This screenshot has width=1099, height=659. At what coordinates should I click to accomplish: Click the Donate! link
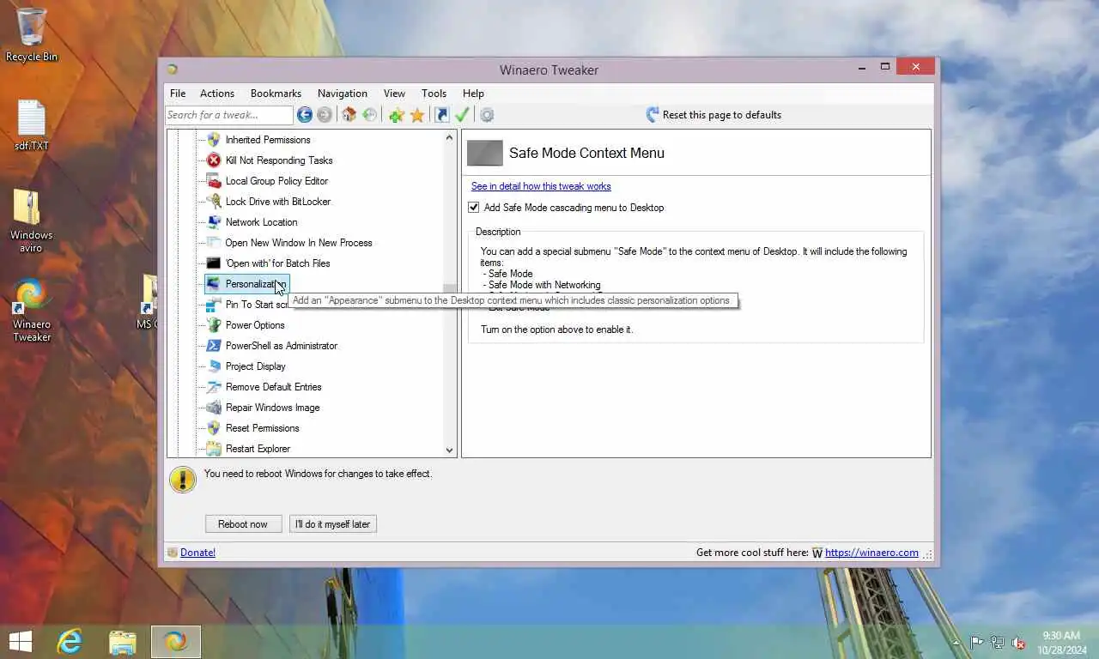point(197,553)
